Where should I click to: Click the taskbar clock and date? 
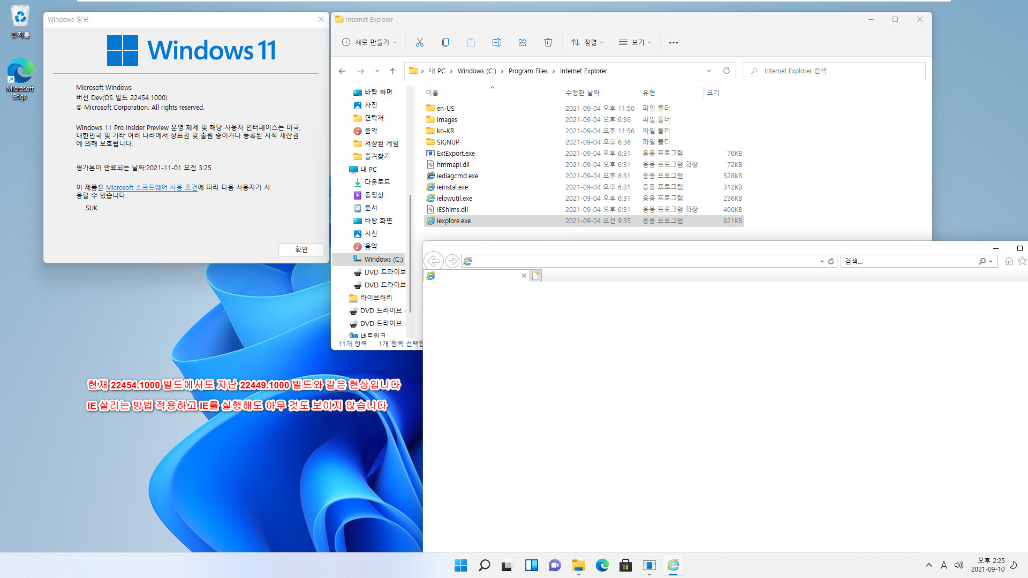pyautogui.click(x=988, y=565)
